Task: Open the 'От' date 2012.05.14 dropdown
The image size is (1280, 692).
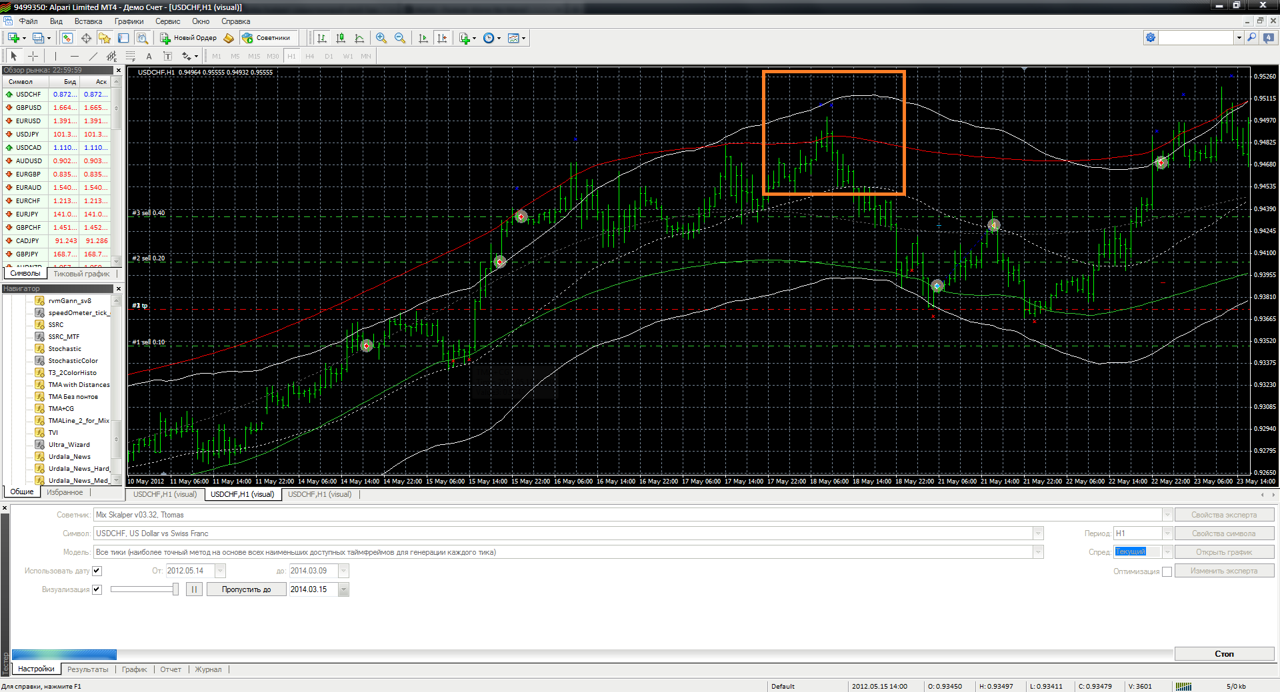Action: click(x=220, y=571)
